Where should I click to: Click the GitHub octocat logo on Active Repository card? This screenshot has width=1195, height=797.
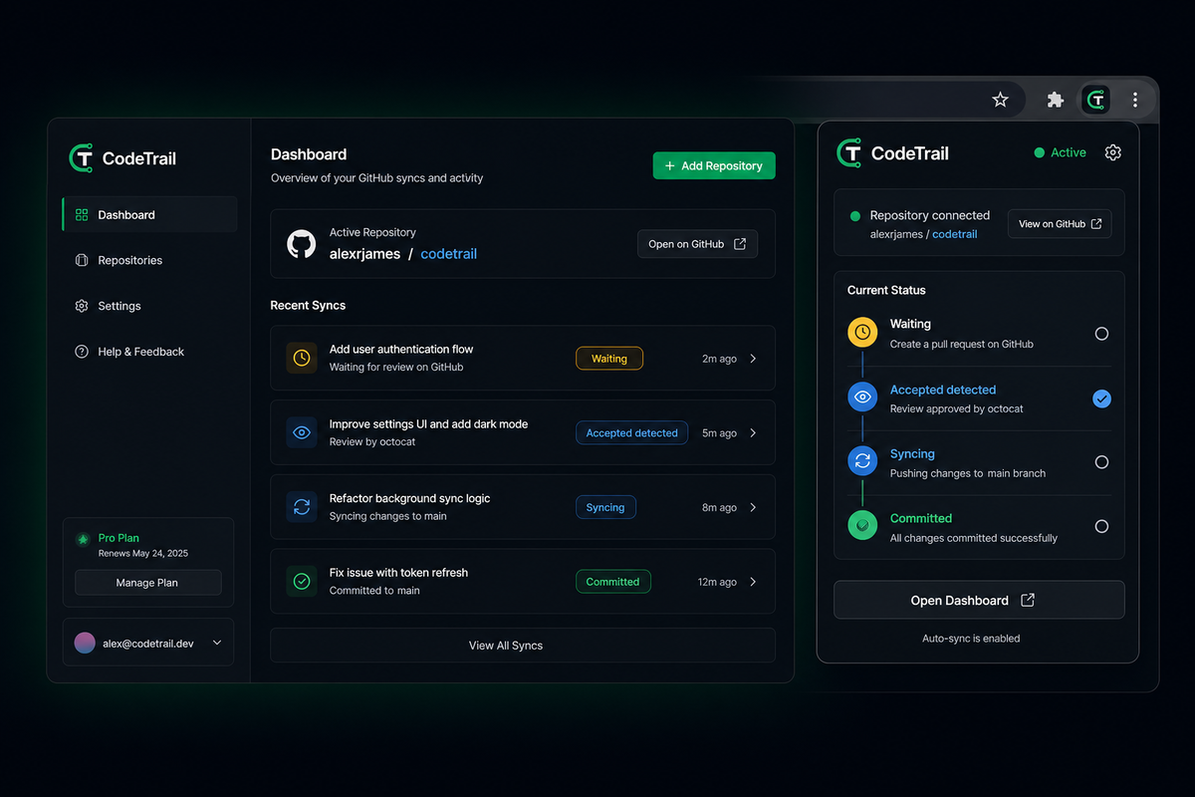pyautogui.click(x=302, y=244)
